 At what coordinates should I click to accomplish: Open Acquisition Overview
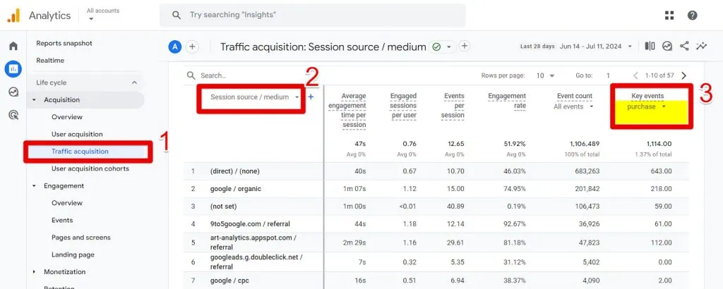coord(67,117)
